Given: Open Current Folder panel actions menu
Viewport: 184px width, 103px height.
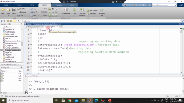Looking at the screenshot, I should [22, 24].
